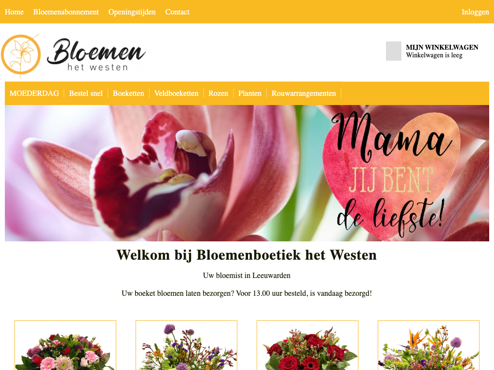The width and height of the screenshot is (494, 370).
Task: Open Openingstijden in top navigation
Action: [132, 12]
